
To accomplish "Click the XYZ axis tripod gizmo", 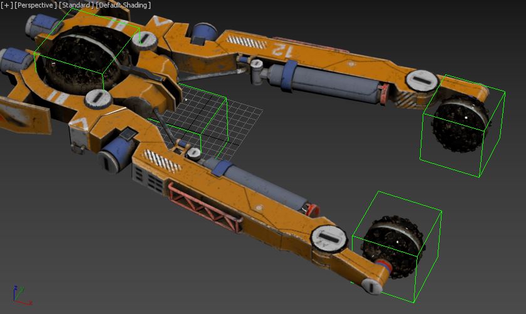I will 22,296.
